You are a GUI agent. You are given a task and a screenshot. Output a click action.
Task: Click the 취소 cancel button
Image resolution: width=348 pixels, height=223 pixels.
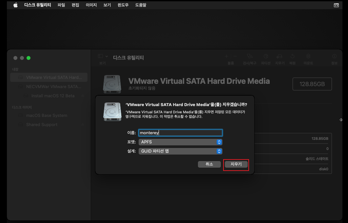(209, 164)
